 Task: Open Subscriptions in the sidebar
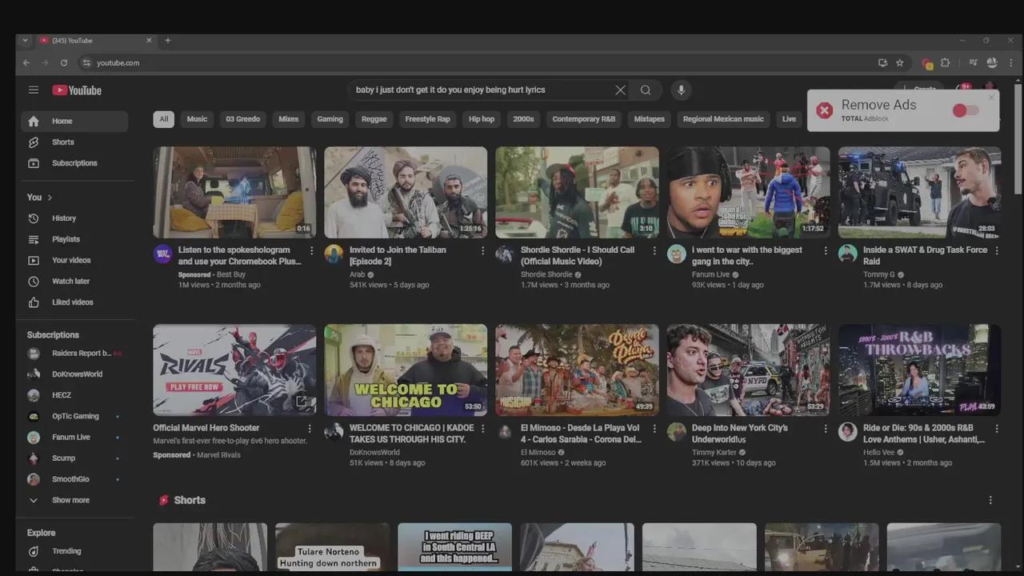[x=74, y=163]
